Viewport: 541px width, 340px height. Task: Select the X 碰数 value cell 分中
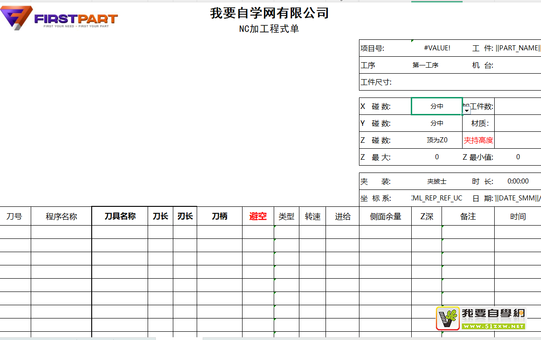(436, 106)
